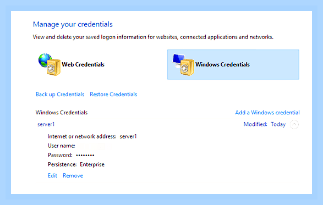Click the View and delete description text

153,37
